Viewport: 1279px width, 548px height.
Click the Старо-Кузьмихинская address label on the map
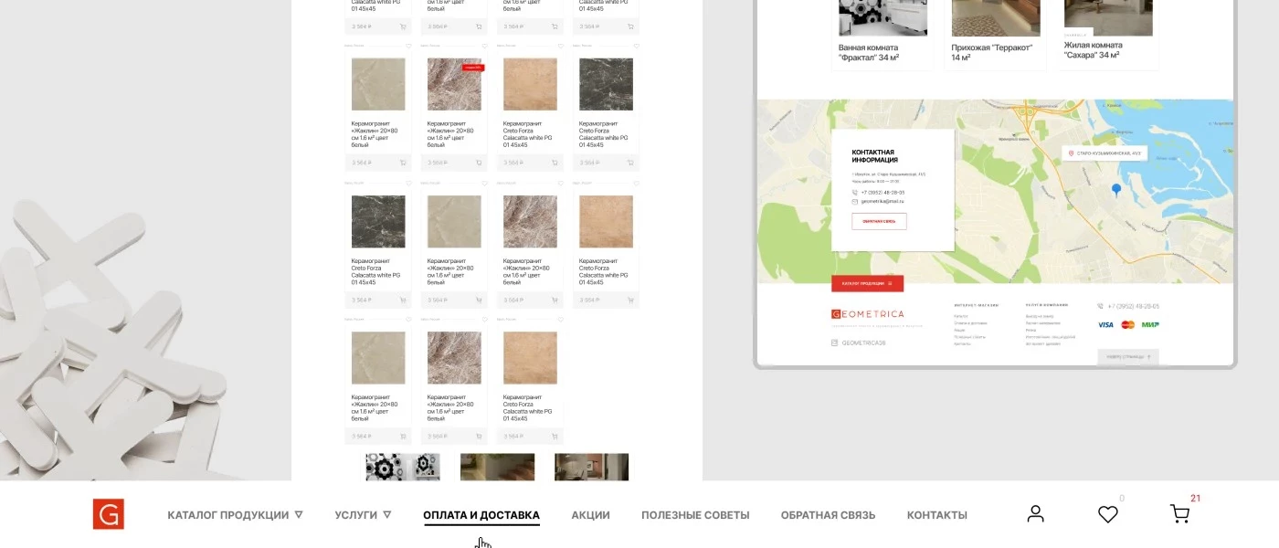coord(1104,153)
